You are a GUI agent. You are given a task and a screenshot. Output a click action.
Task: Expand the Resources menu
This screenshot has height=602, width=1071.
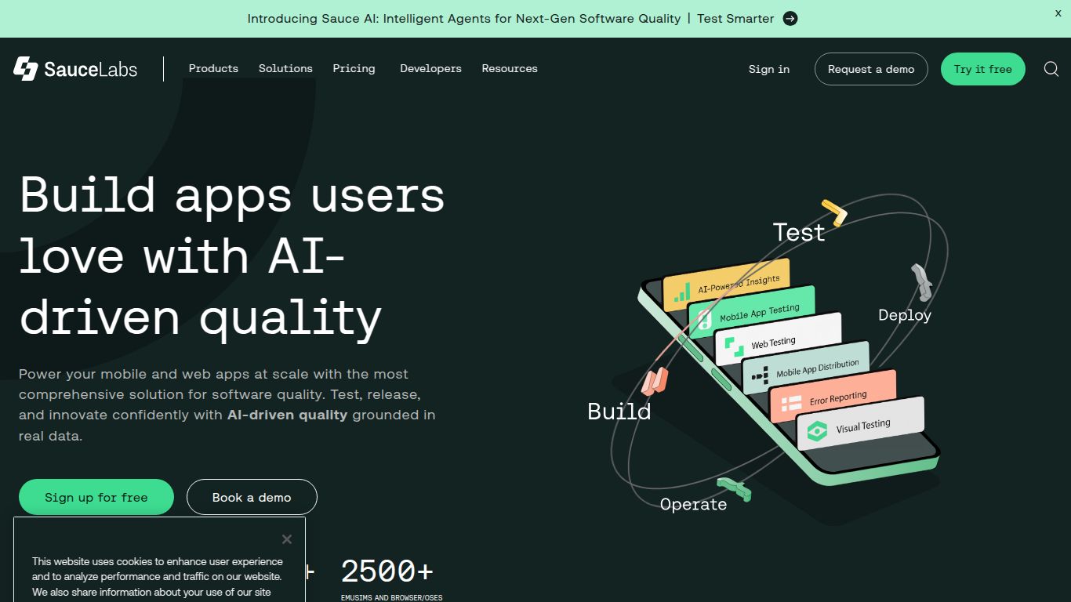click(x=509, y=69)
